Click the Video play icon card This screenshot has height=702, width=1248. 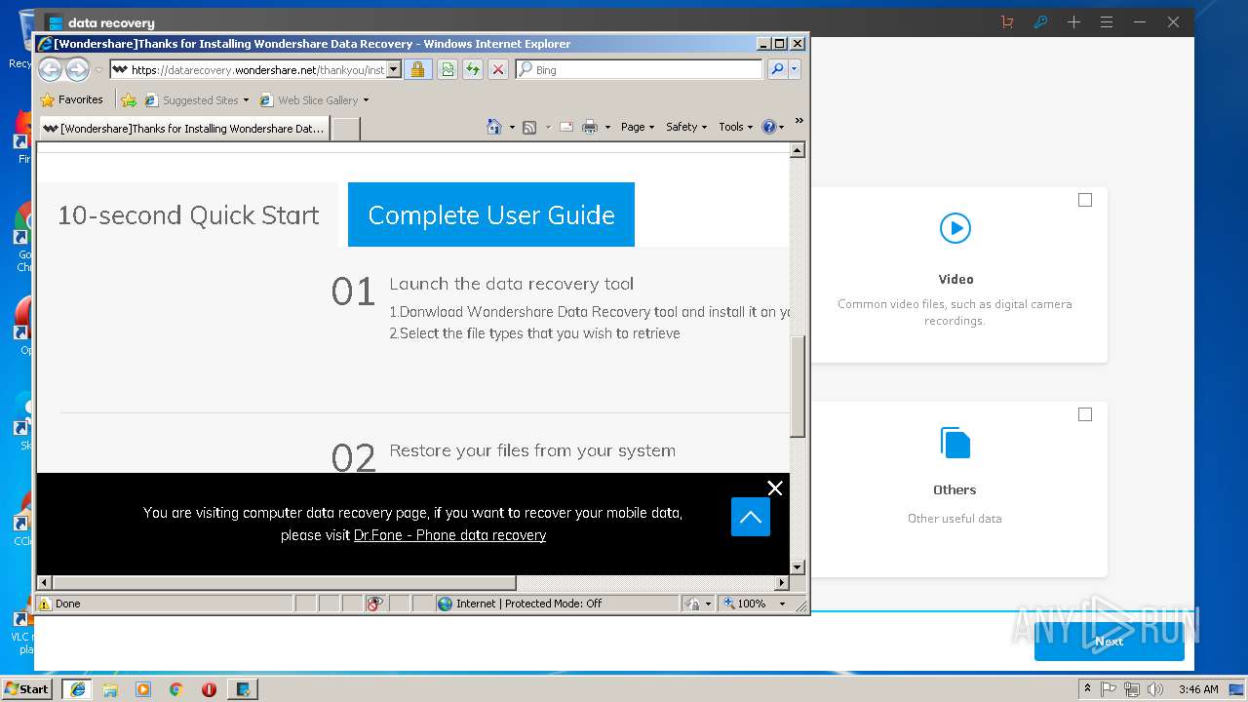point(955,228)
